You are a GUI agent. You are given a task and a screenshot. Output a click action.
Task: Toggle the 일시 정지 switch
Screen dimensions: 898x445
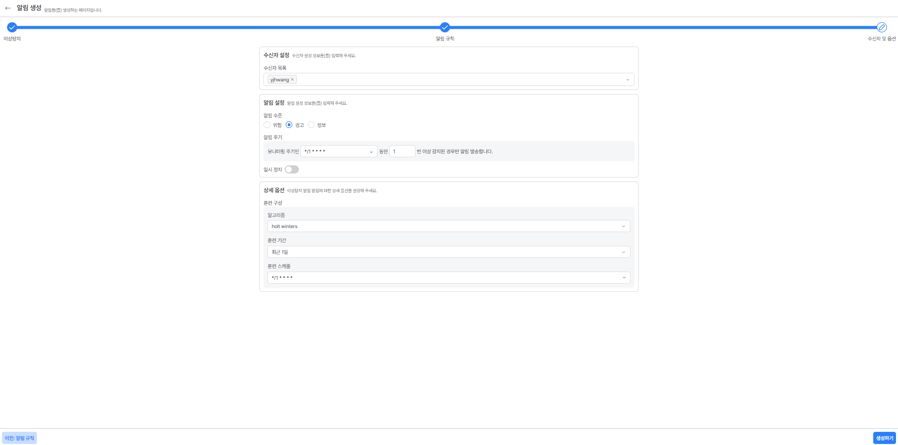[x=292, y=169]
